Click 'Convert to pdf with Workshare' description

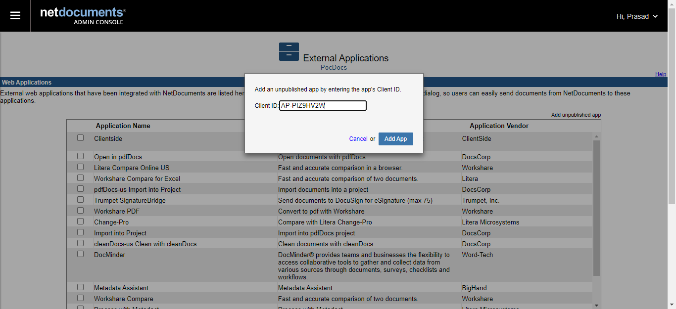[x=321, y=211]
